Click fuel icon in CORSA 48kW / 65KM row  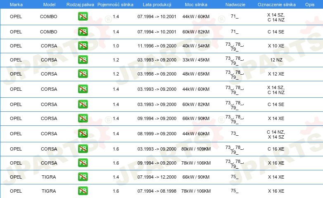(x=83, y=74)
